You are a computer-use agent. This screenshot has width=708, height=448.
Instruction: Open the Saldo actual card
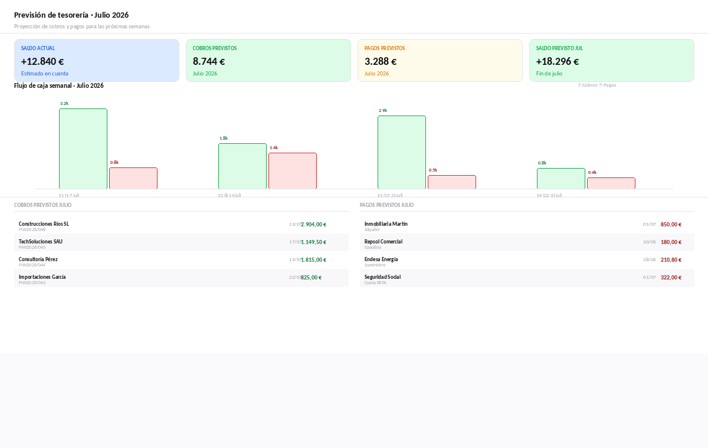point(97,61)
